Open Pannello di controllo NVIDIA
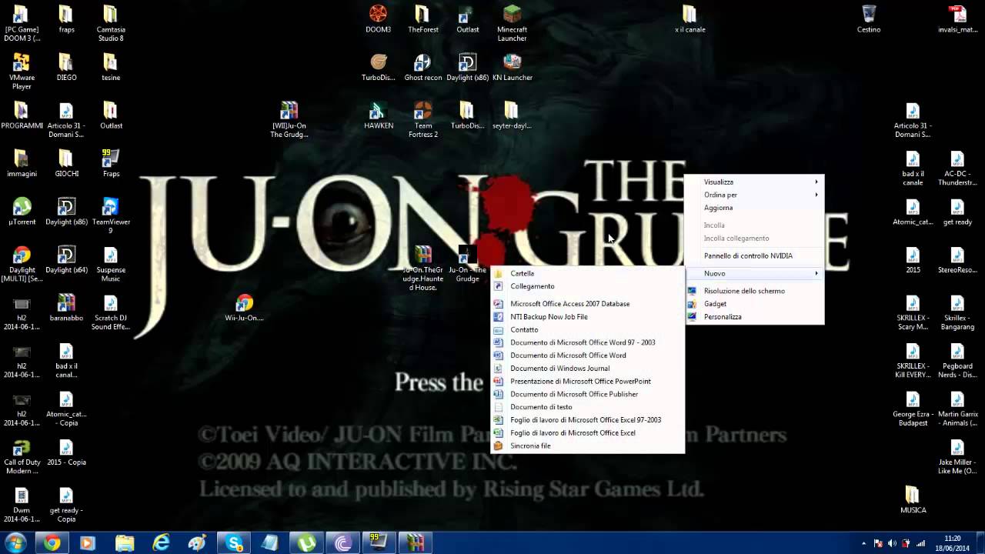Image resolution: width=985 pixels, height=554 pixels. pyautogui.click(x=754, y=255)
